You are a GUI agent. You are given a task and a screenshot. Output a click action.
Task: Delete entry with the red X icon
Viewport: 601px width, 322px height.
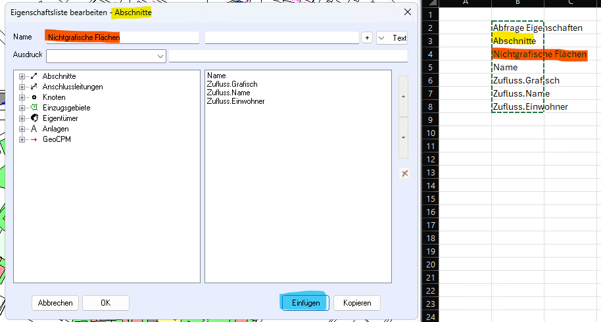405,173
